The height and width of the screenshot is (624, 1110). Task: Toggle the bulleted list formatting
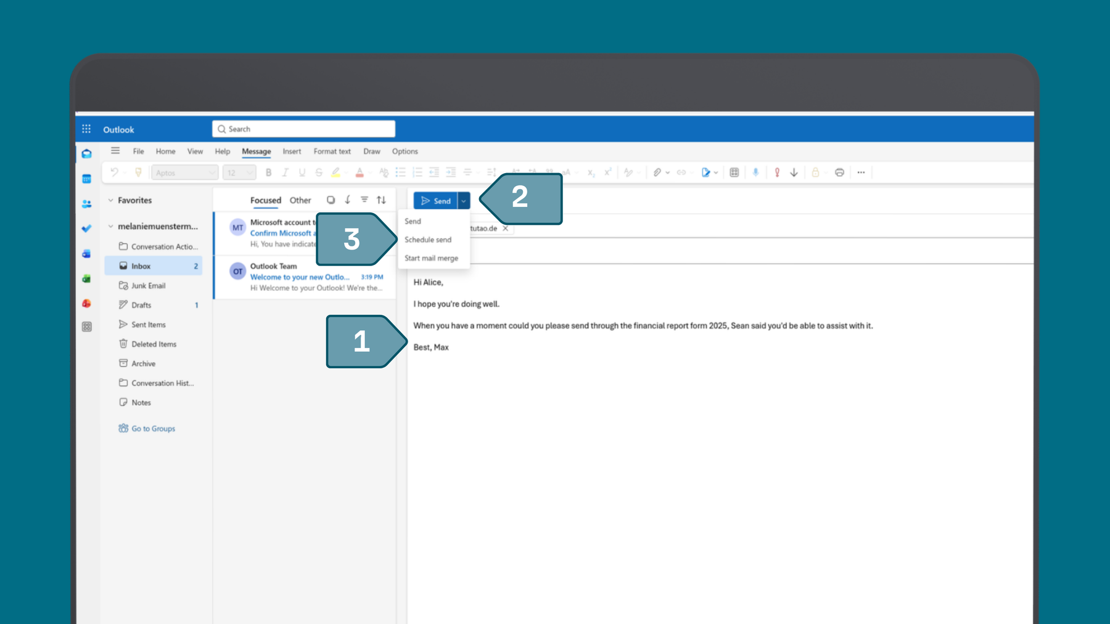click(401, 172)
